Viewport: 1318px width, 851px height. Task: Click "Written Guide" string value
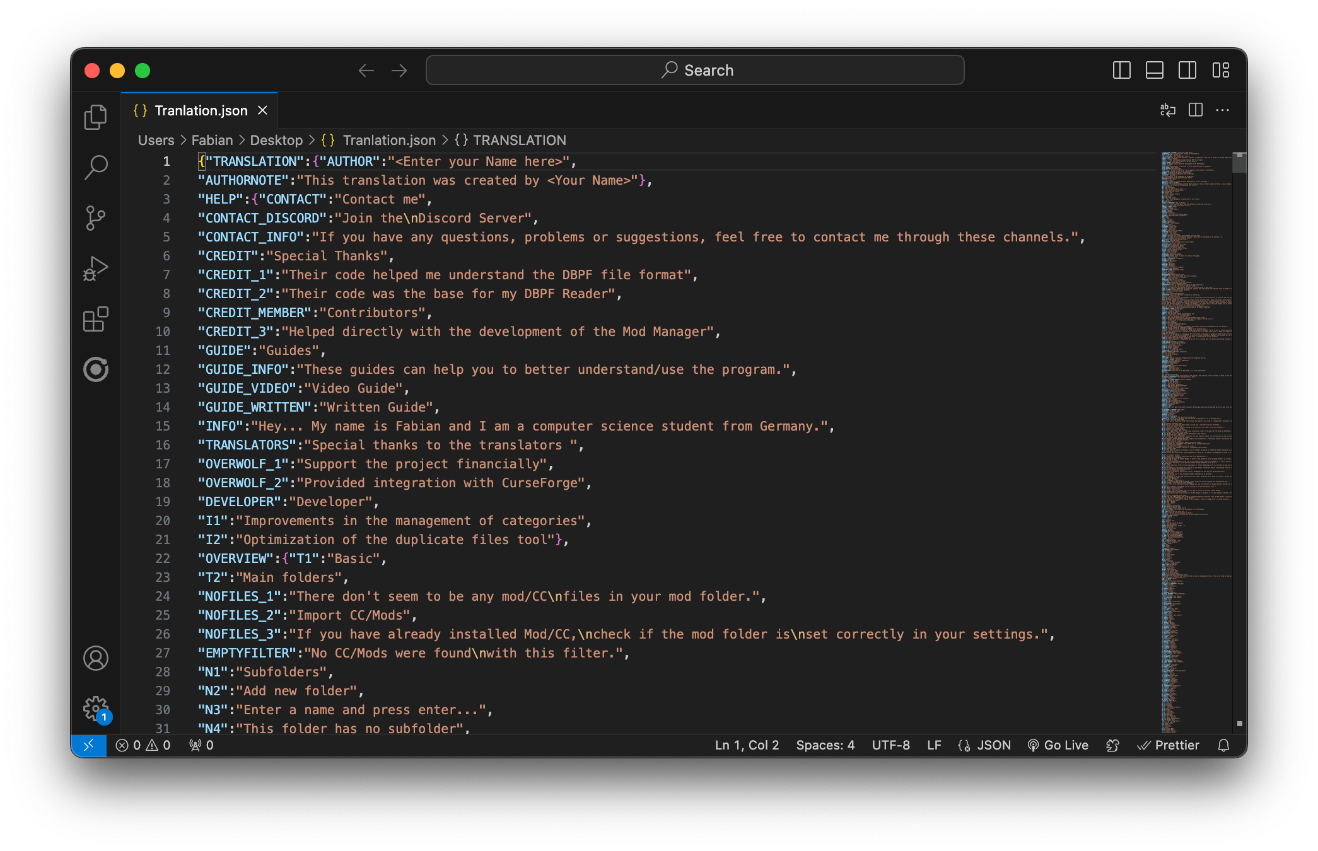376,407
